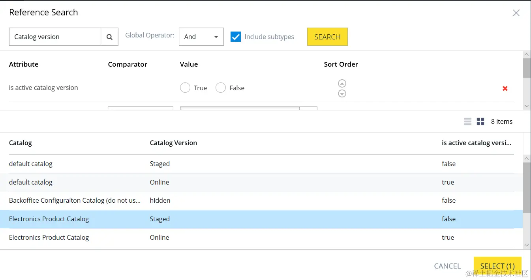The height and width of the screenshot is (280, 531).
Task: Set sort order descending arrow
Action: pos(342,93)
